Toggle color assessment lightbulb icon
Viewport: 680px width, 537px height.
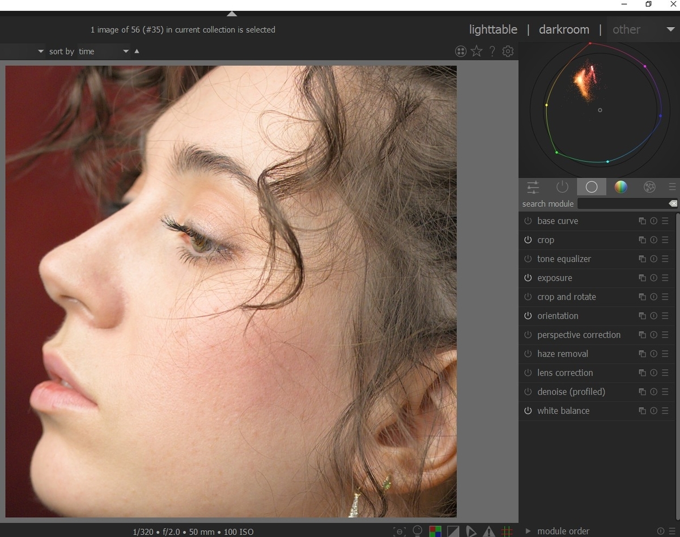pos(417,531)
